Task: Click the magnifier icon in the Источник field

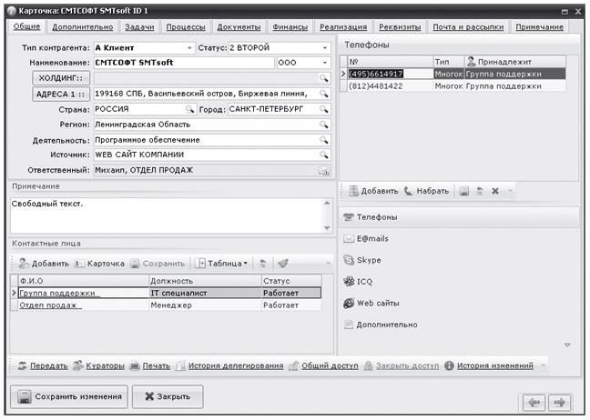Action: pos(322,155)
